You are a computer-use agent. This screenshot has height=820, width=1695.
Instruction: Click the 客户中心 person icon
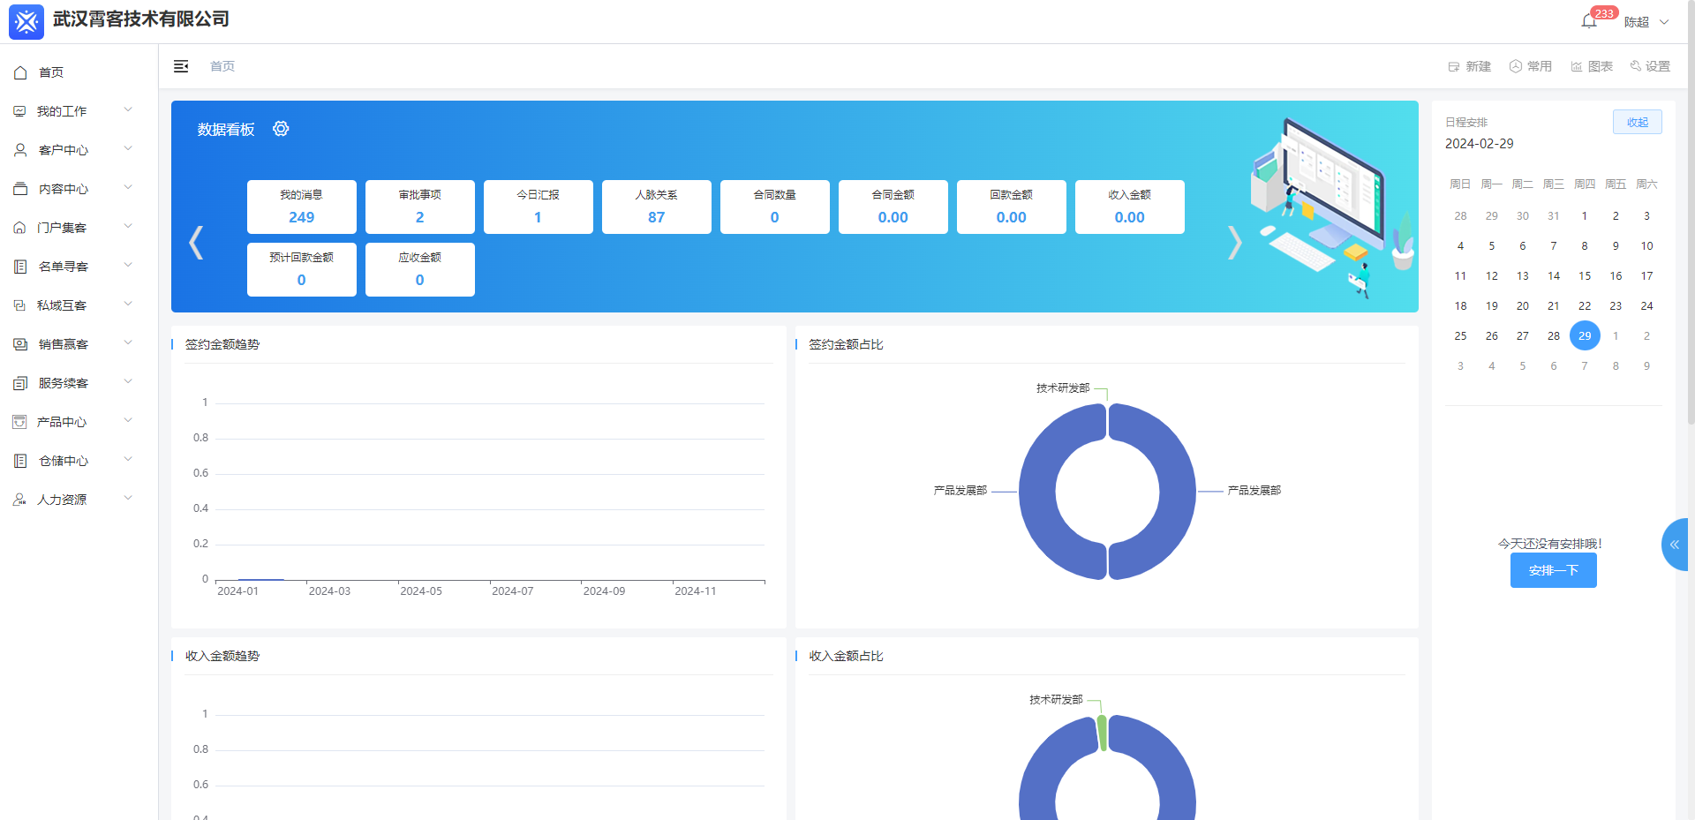20,150
